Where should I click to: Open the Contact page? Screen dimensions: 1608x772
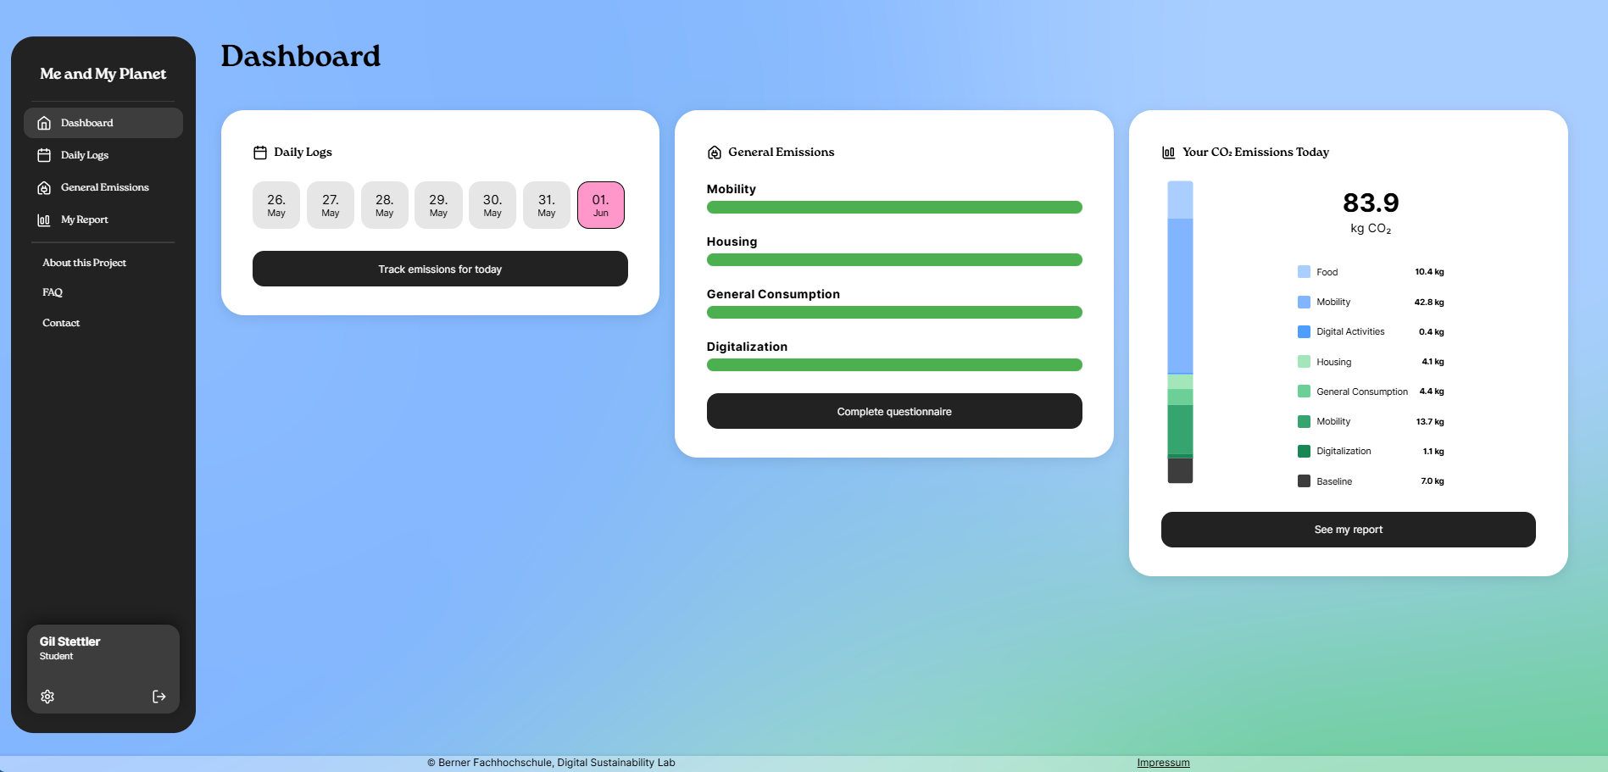61,323
